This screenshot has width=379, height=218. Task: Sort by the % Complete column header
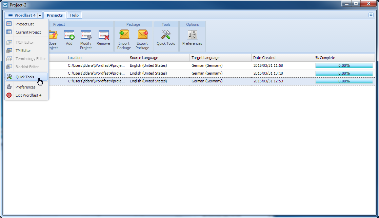(344, 58)
